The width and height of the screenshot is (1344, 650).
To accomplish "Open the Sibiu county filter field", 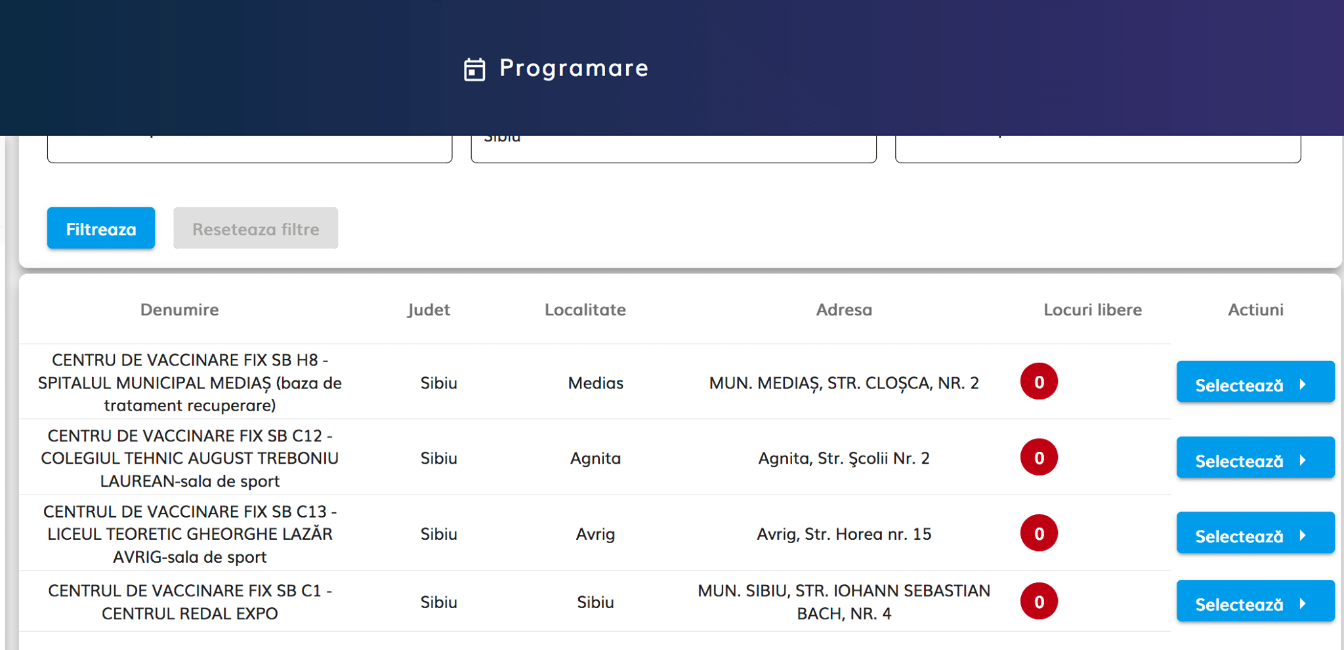I will (673, 148).
